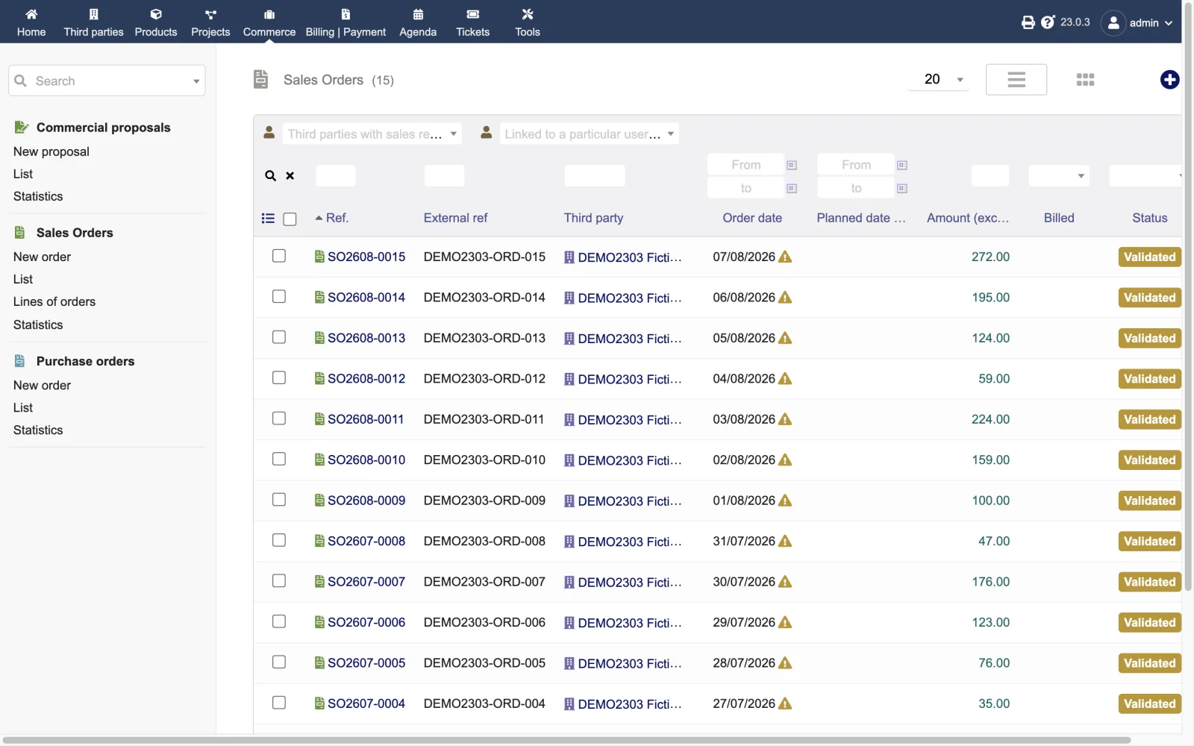Click Sales Orders page title icon
The image size is (1194, 746).
pyautogui.click(x=260, y=79)
